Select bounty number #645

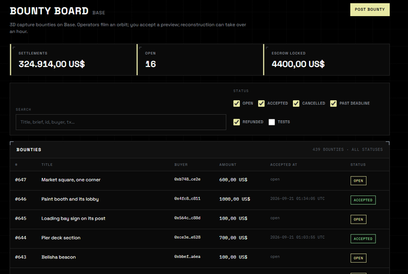(x=20, y=218)
